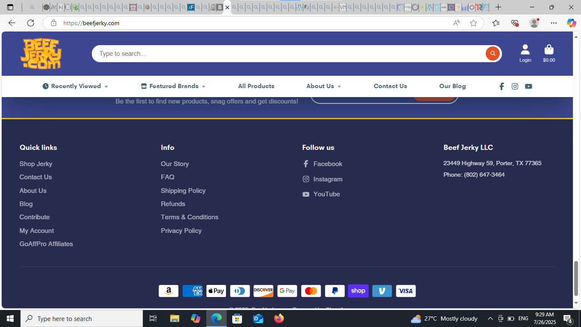
Task: Click the American Express payment icon
Action: (x=193, y=291)
